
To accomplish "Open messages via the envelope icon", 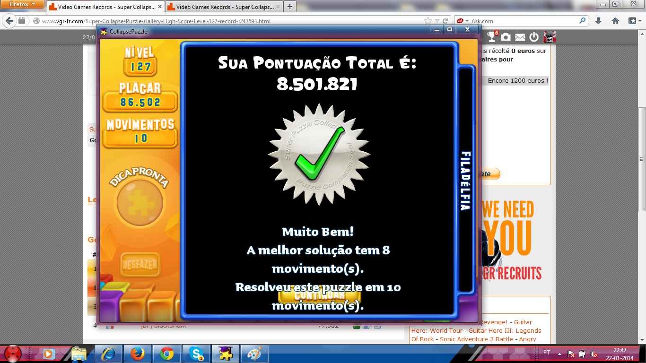I will (x=520, y=37).
